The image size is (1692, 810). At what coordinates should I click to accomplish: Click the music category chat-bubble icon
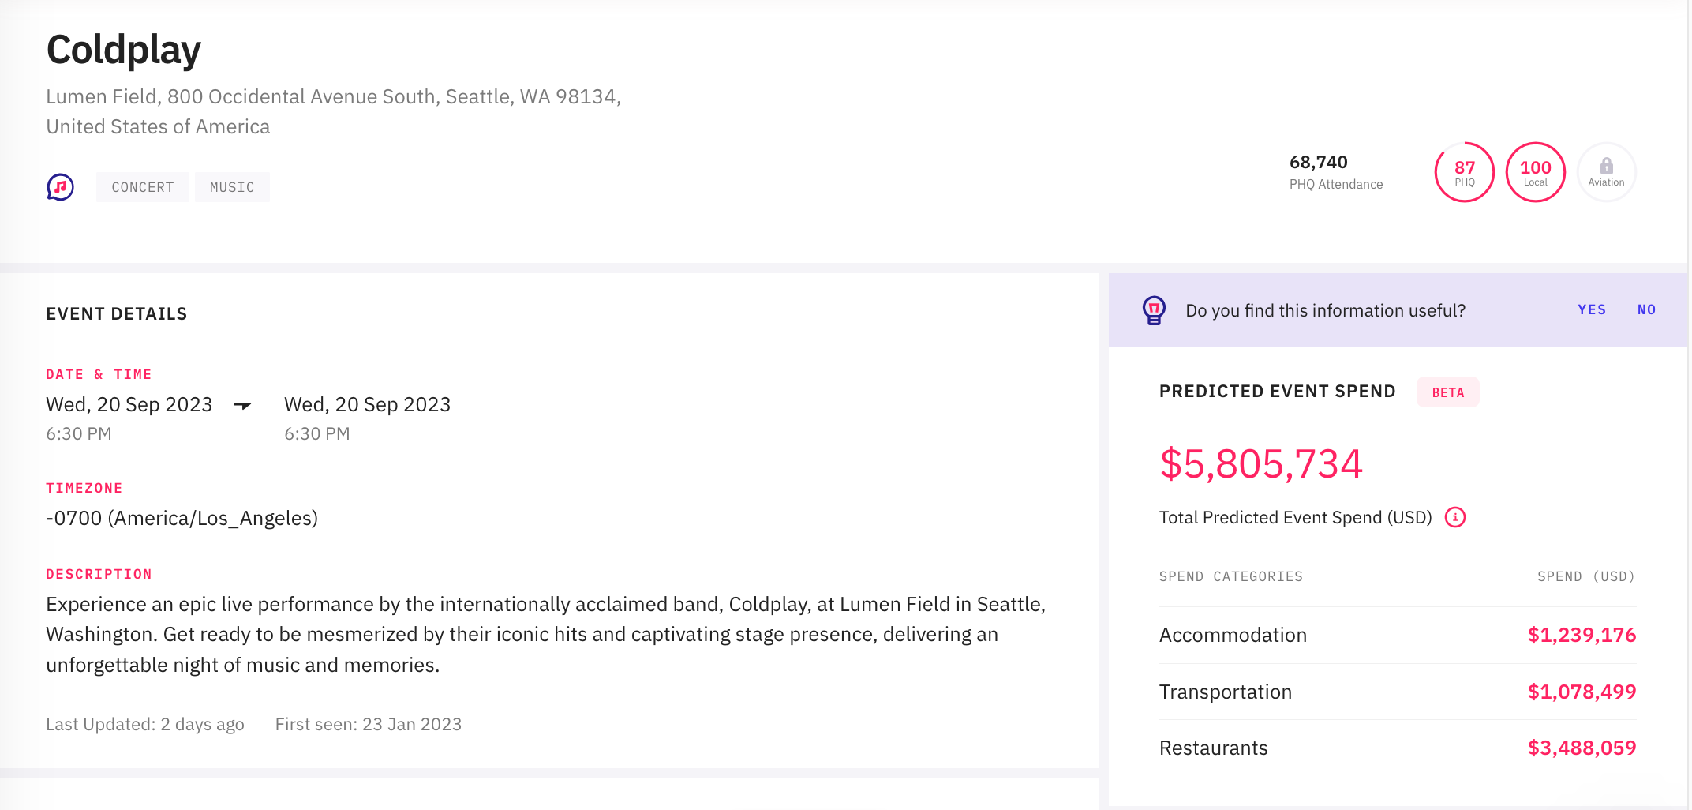(60, 187)
